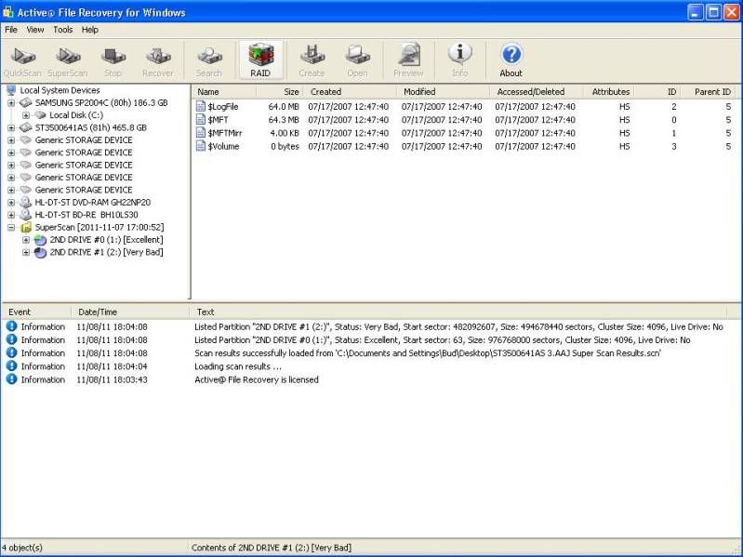Expand the ST3500641AS disk node
The height and width of the screenshot is (557, 743).
coord(11,128)
